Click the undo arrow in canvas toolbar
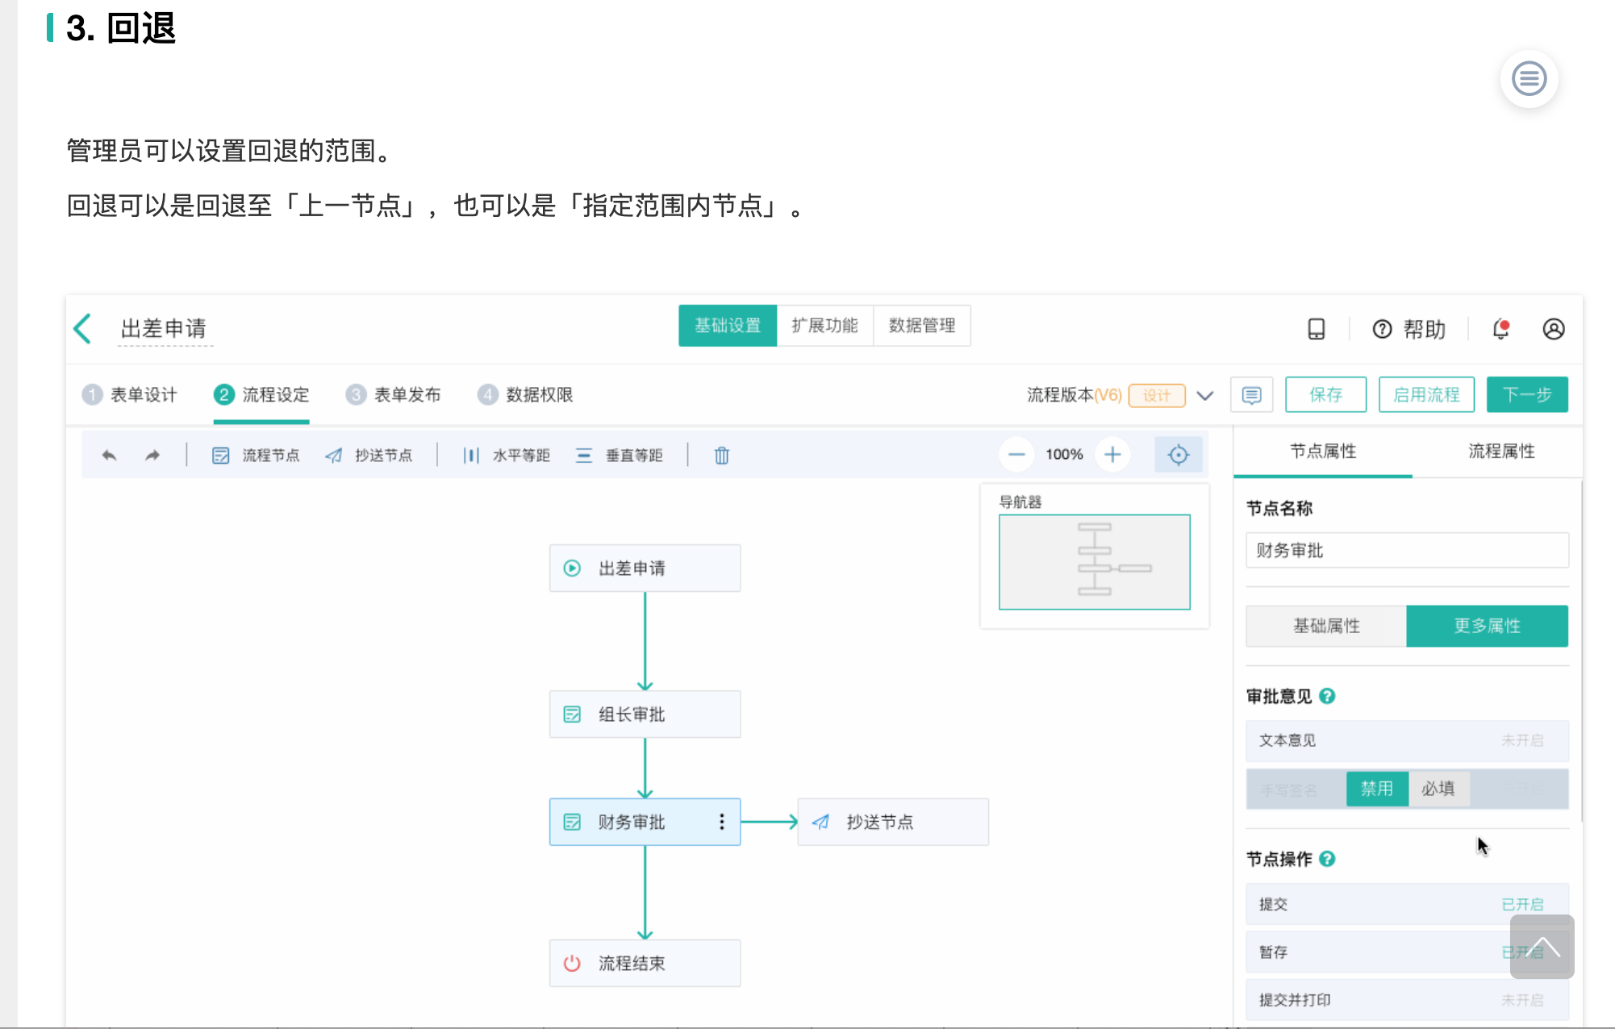Screen dimensions: 1615x1029 click(109, 455)
